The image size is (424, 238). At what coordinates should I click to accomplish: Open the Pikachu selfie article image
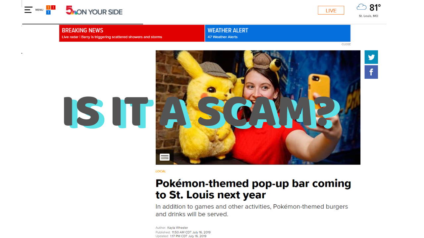(258, 107)
